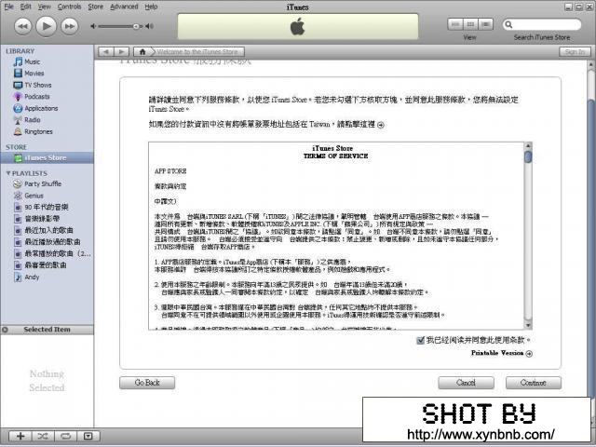Click the Continue button
This screenshot has height=447, width=596.
point(534,383)
